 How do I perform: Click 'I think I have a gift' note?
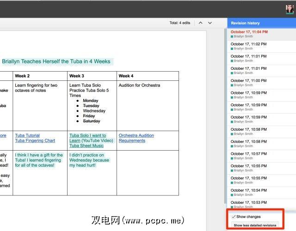click(39, 160)
